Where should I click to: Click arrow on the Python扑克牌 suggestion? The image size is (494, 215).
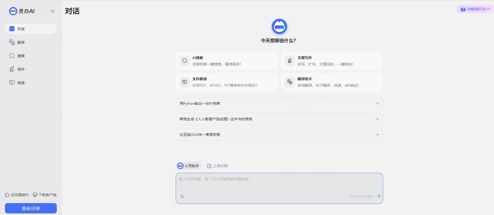[377, 103]
